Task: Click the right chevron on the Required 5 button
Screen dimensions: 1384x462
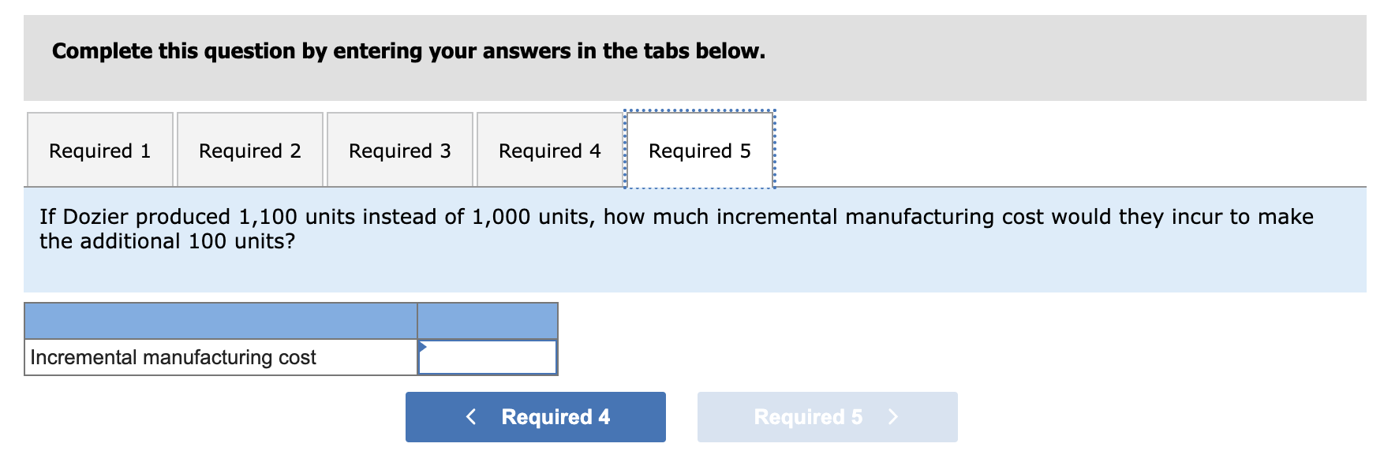Action: point(893,416)
